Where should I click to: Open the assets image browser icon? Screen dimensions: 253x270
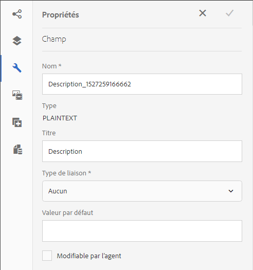(x=17, y=95)
